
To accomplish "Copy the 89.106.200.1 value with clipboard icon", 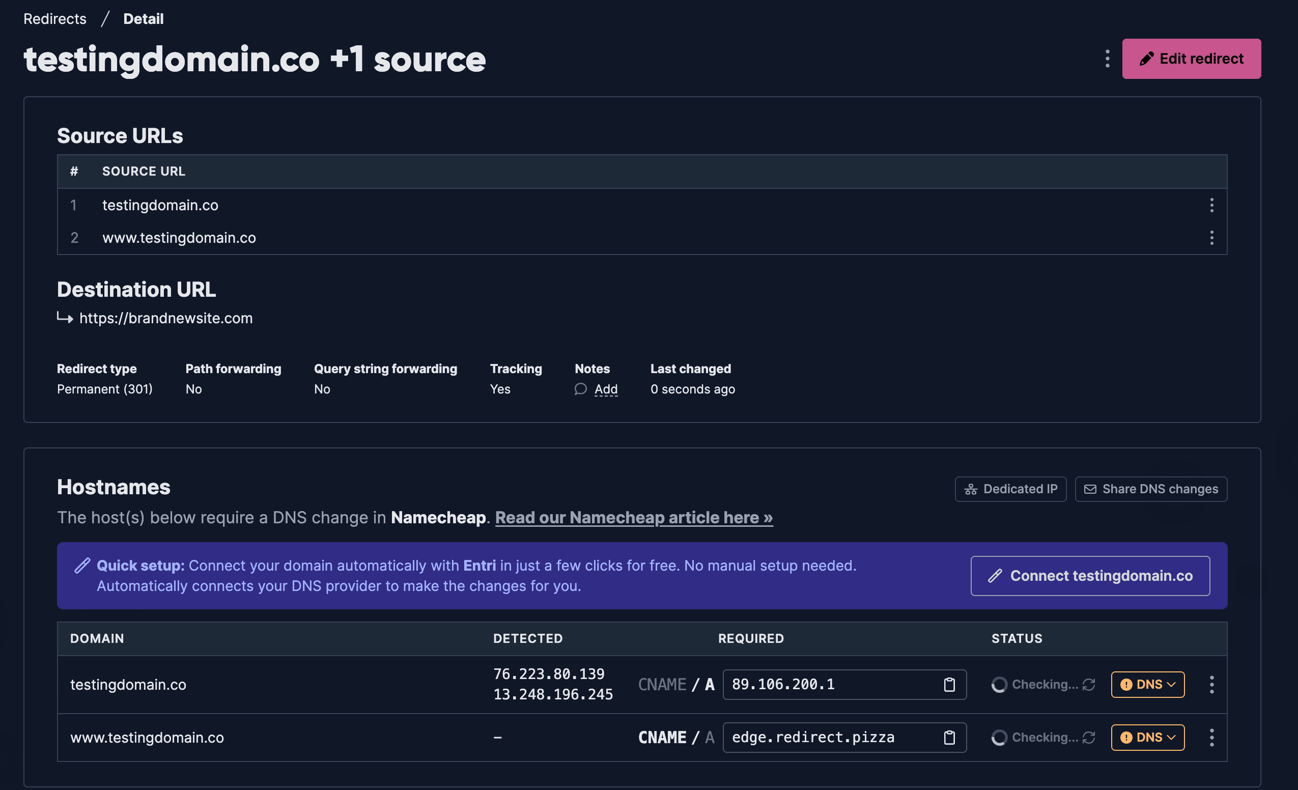I will click(949, 685).
